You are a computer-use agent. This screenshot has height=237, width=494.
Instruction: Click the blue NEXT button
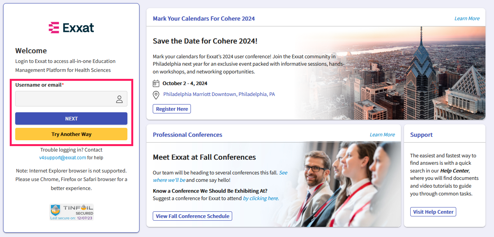(71, 118)
